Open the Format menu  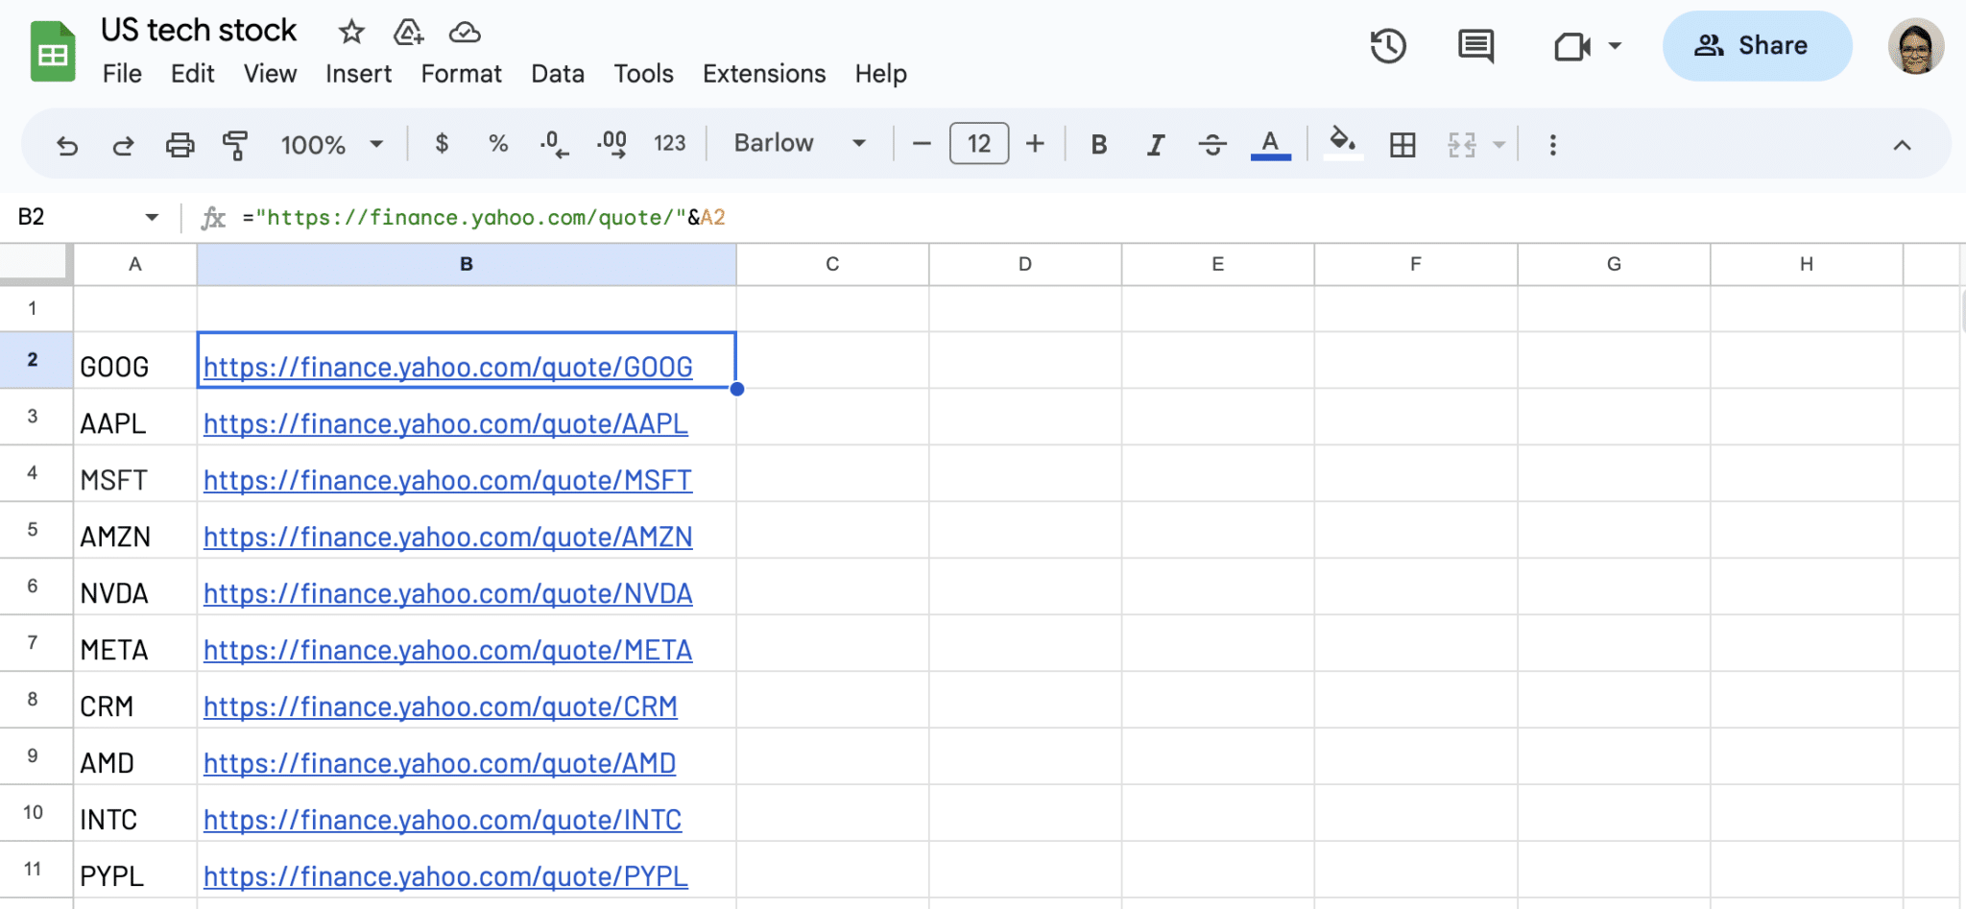(x=461, y=73)
